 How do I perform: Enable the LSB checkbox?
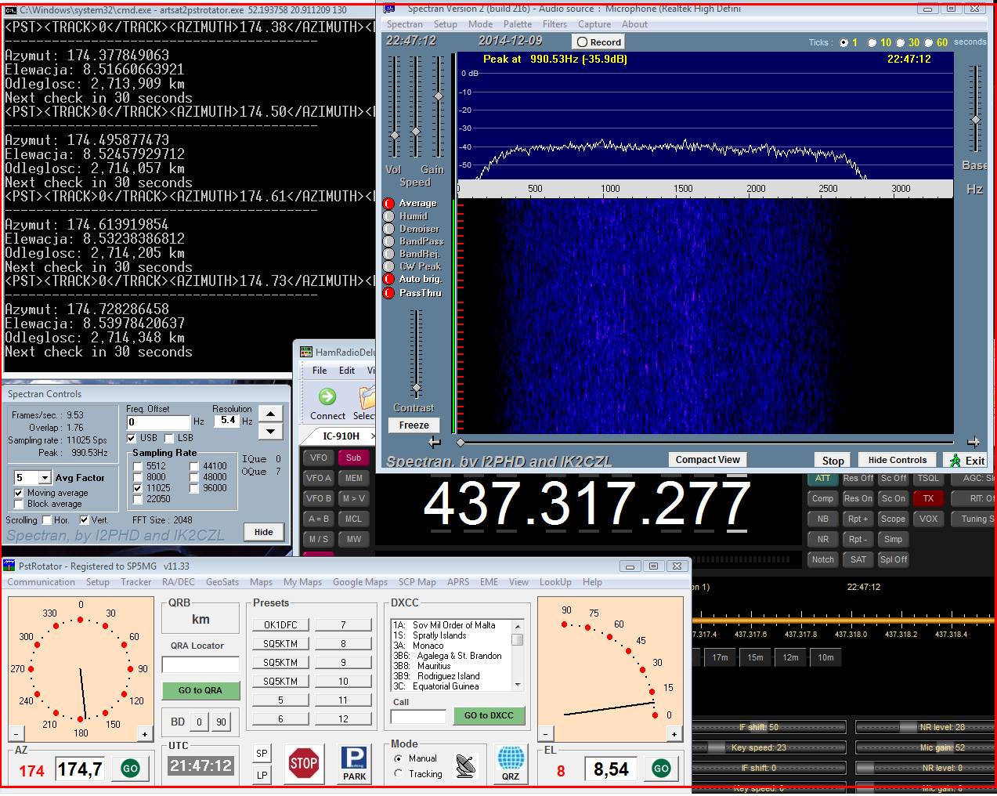[x=170, y=438]
